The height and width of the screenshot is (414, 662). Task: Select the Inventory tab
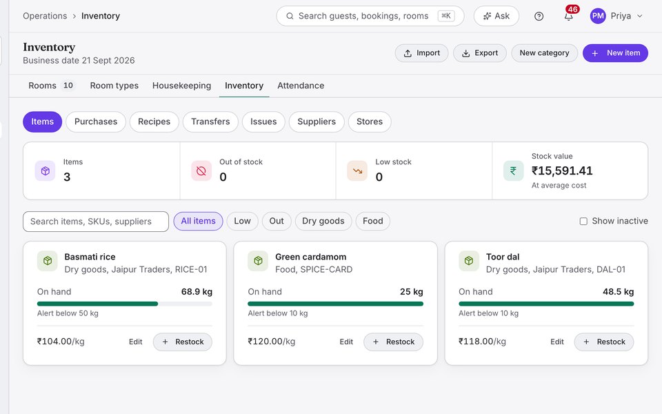pos(244,86)
